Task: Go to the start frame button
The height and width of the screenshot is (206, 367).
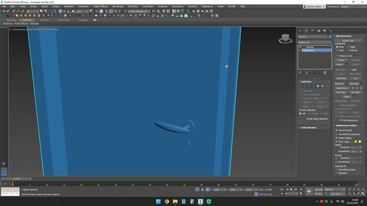Action: 282,189
